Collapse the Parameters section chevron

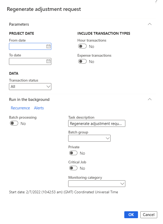150,24
